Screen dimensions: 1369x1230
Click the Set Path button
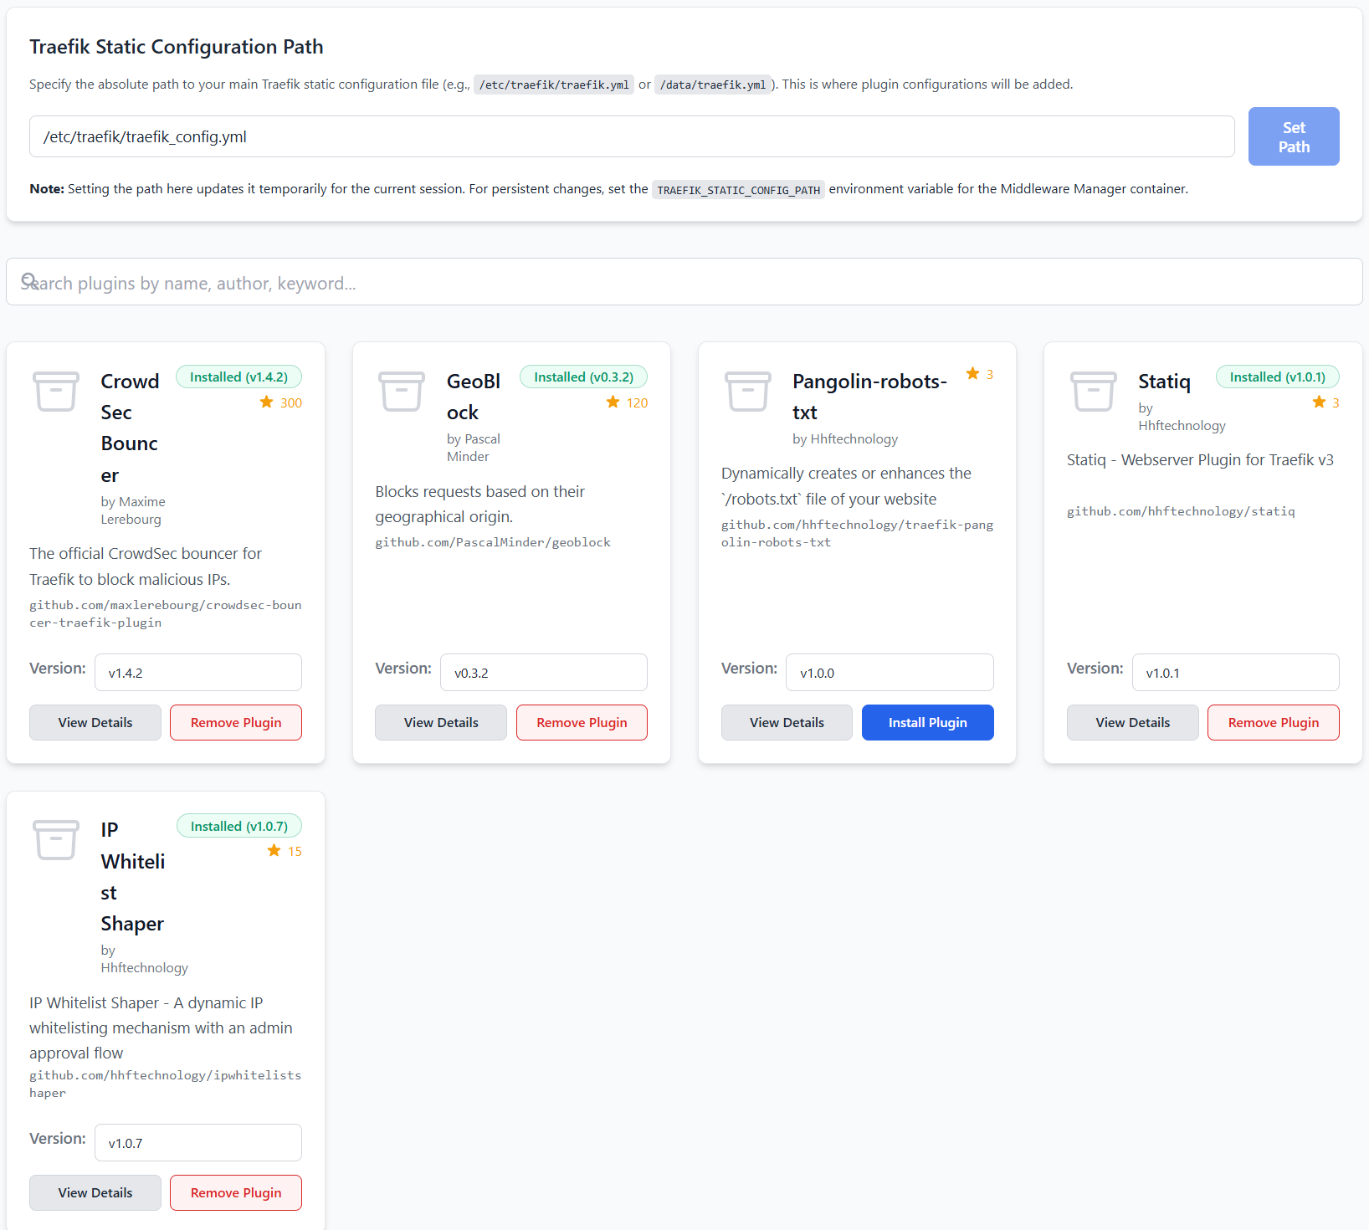pyautogui.click(x=1294, y=136)
